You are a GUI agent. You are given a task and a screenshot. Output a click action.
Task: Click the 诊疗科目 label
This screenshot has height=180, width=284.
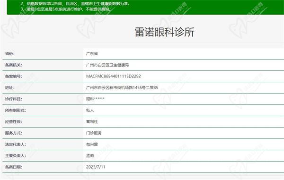coord(14,99)
